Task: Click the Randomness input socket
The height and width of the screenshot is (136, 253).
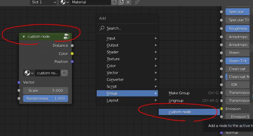Action: [x=19, y=98]
